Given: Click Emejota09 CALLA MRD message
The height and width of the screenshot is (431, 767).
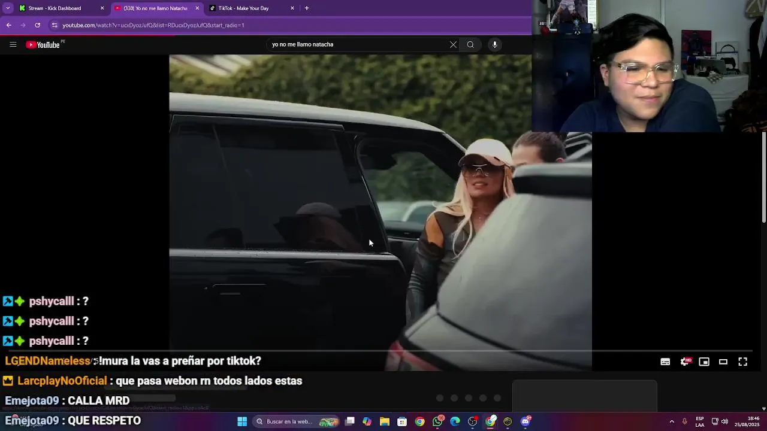Looking at the screenshot, I should pos(67,400).
